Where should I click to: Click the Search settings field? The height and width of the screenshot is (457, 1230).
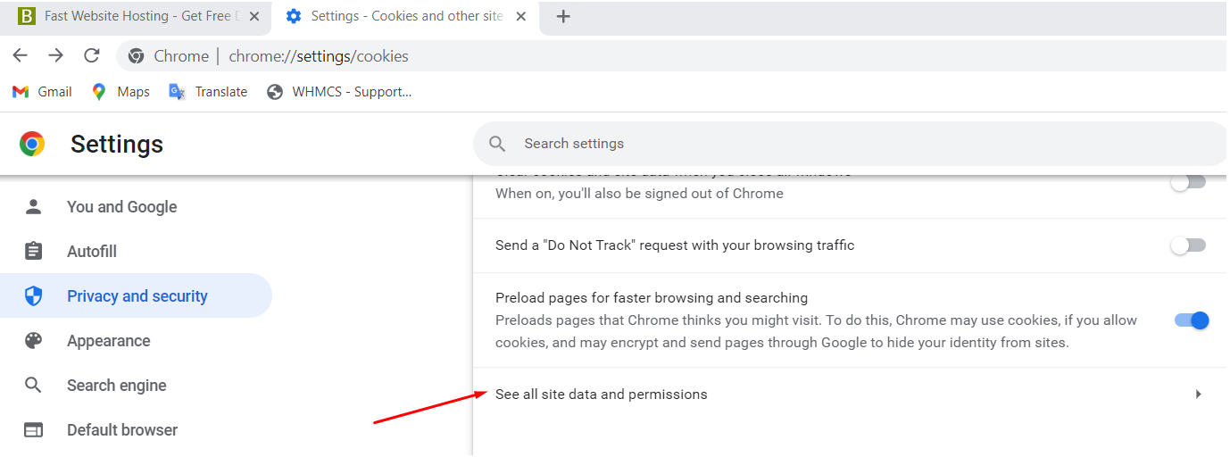point(852,144)
